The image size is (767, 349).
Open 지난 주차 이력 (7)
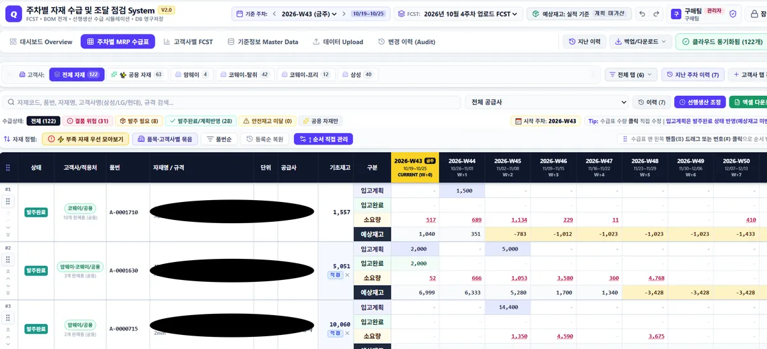(x=692, y=75)
